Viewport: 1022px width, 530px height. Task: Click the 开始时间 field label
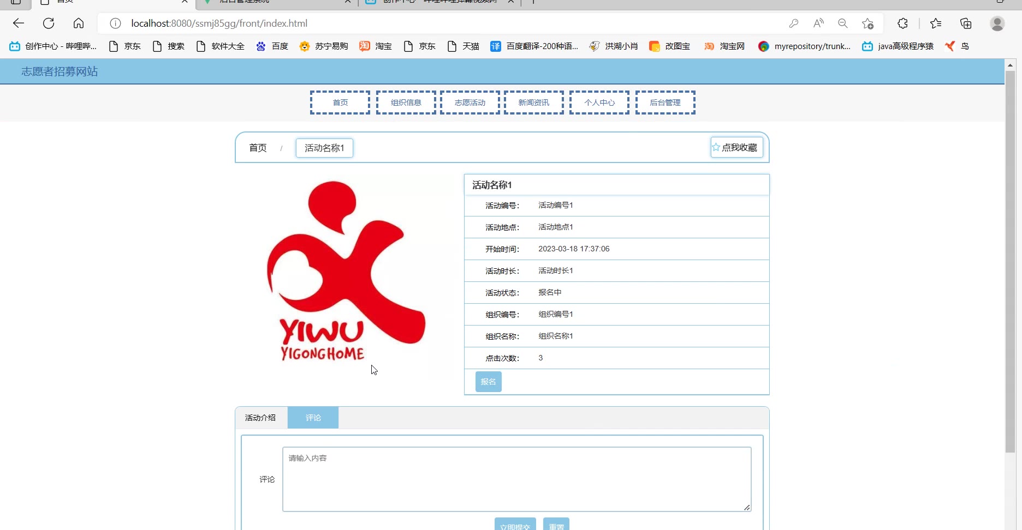502,249
